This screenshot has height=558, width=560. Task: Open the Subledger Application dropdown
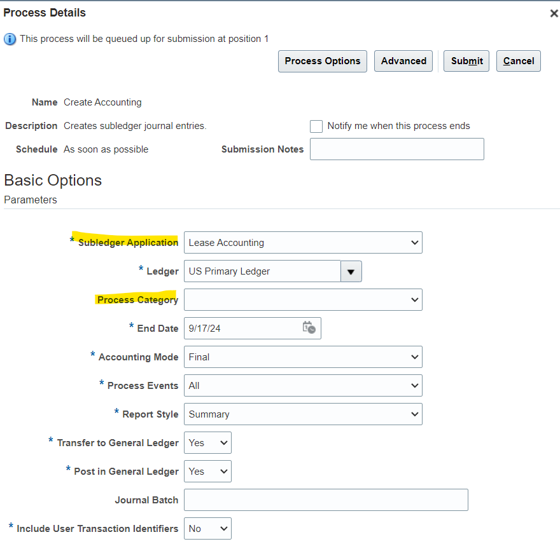[302, 242]
